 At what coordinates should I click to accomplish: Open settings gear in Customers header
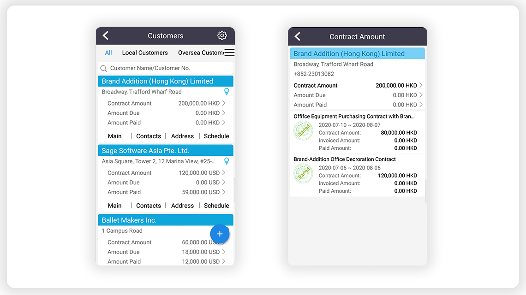222,35
